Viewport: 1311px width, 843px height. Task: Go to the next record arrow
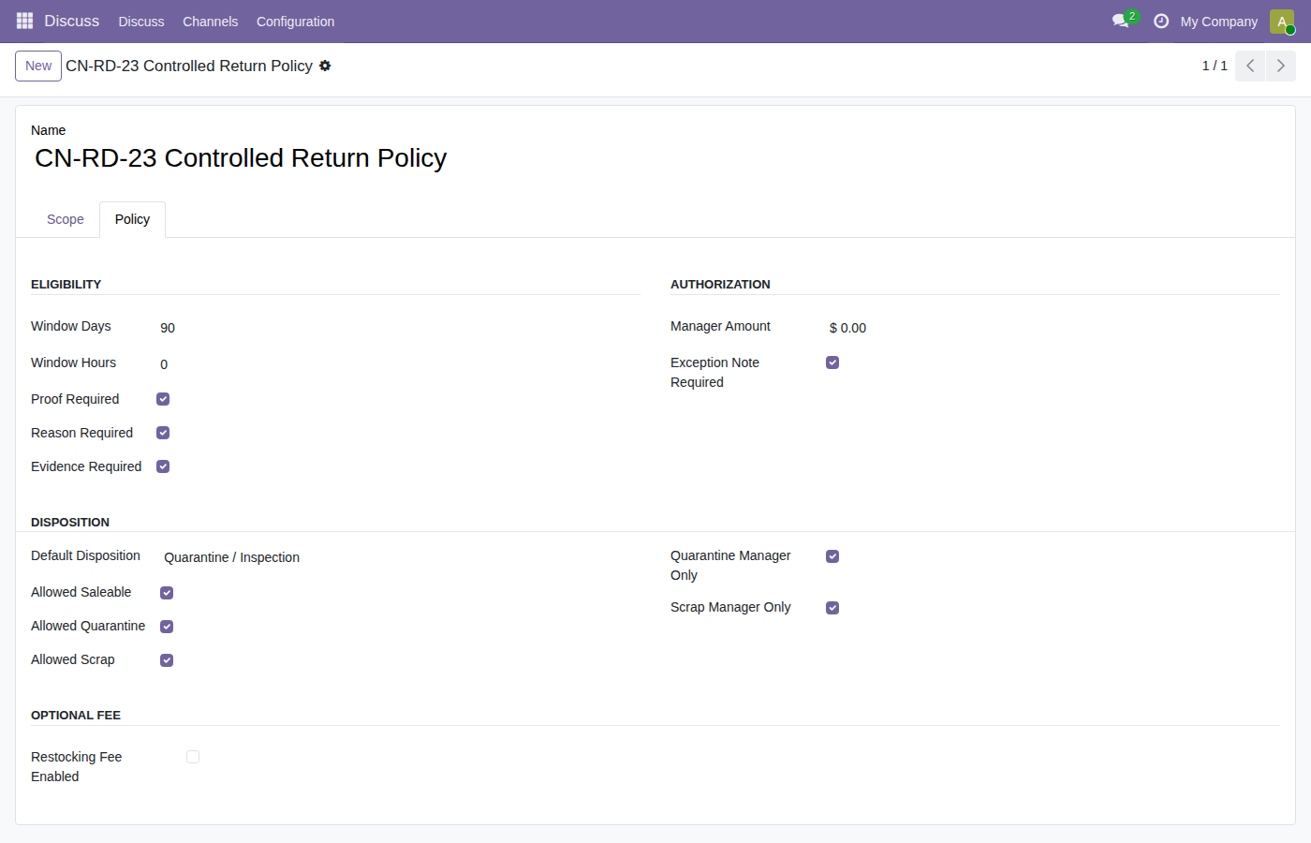(1281, 66)
